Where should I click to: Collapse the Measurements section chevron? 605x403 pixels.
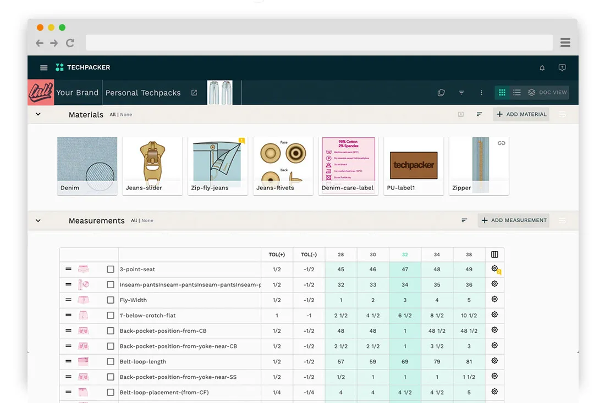click(x=38, y=221)
